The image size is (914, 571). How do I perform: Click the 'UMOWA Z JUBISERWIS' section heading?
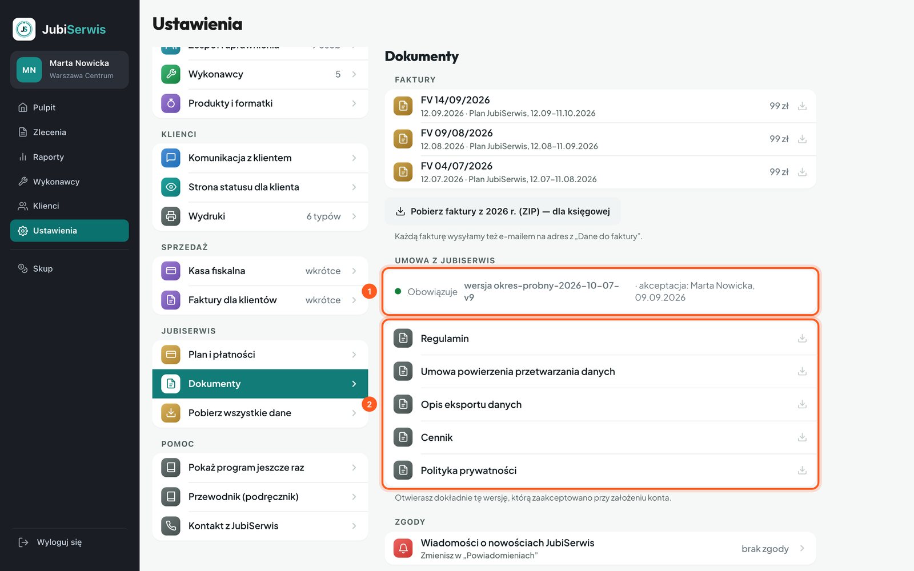pyautogui.click(x=445, y=260)
